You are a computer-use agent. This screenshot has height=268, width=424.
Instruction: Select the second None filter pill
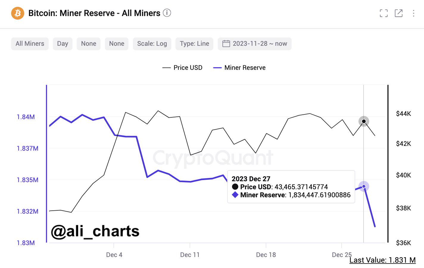[x=116, y=44]
